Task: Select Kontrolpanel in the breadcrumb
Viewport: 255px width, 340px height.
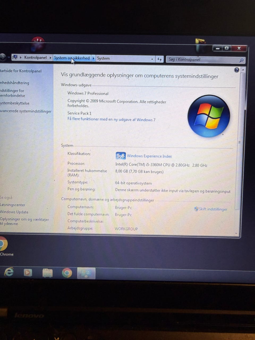Action: click(35, 57)
